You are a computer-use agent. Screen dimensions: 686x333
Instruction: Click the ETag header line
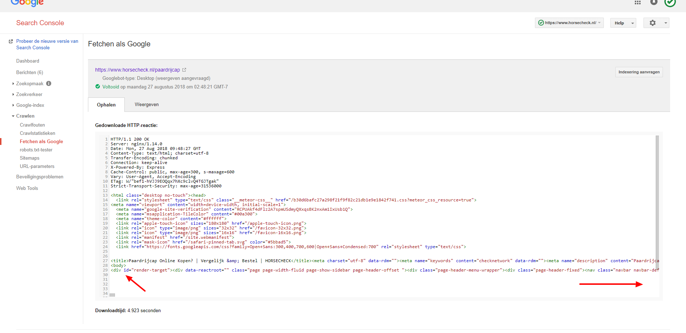(164, 181)
